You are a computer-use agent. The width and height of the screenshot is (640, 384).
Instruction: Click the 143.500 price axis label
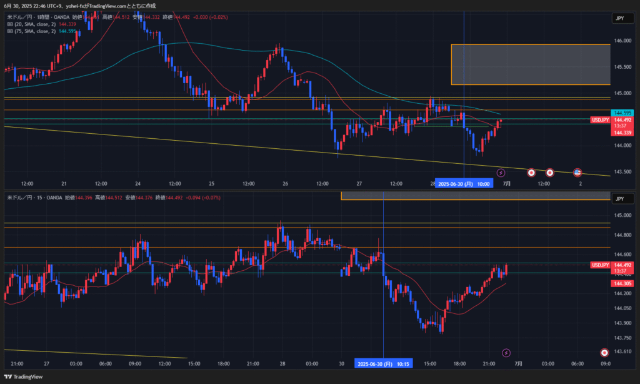[x=622, y=172]
